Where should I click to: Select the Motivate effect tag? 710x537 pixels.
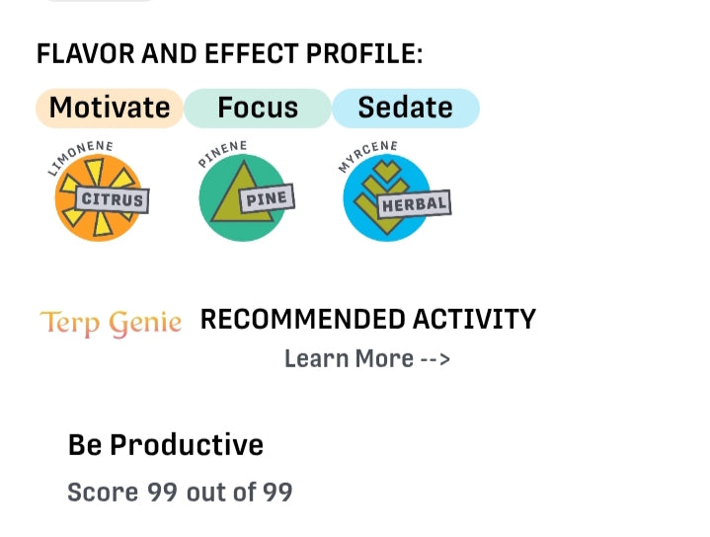(x=110, y=108)
